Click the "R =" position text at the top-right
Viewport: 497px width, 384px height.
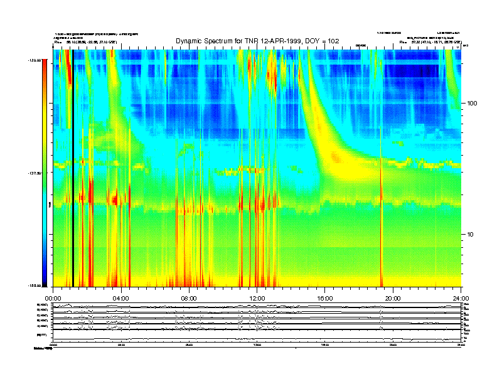430,42
